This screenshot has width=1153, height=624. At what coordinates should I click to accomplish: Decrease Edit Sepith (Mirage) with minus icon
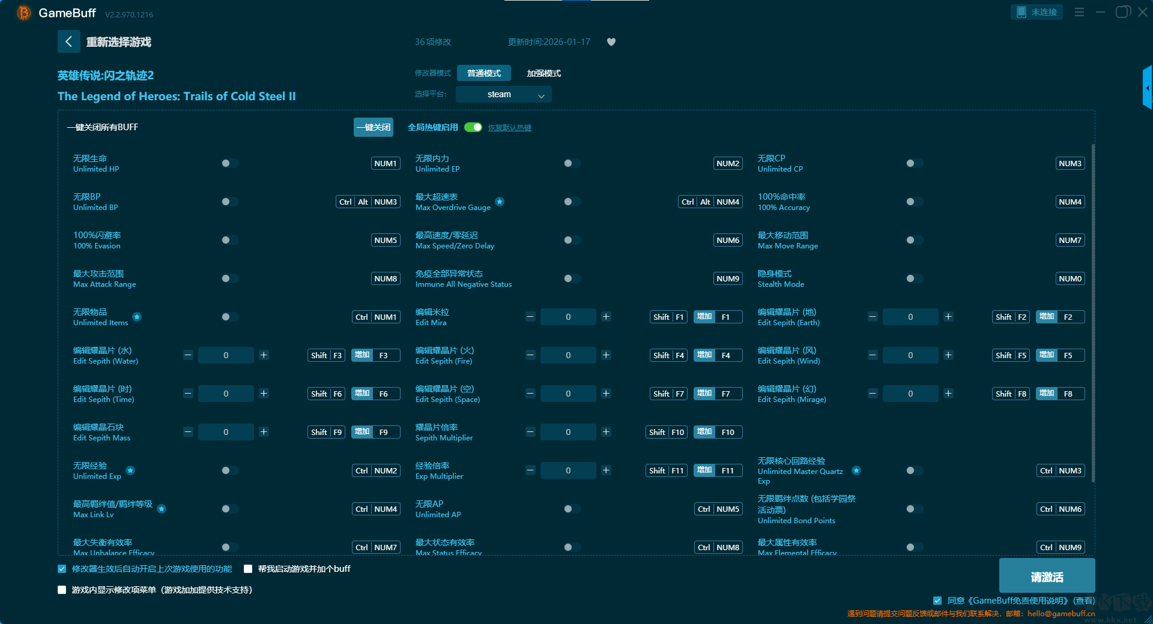[873, 394]
